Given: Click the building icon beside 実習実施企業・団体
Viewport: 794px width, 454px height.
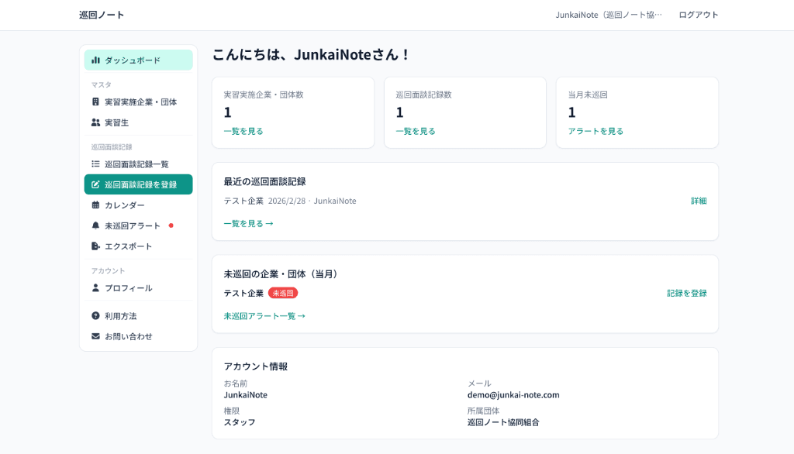Looking at the screenshot, I should (95, 104).
